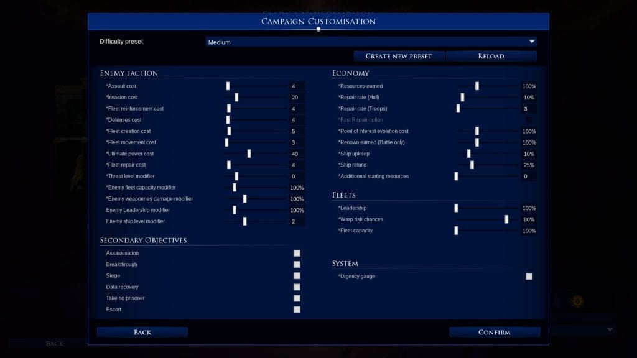
Task: Toggle the Breakthrough objective checkbox
Action: click(297, 264)
